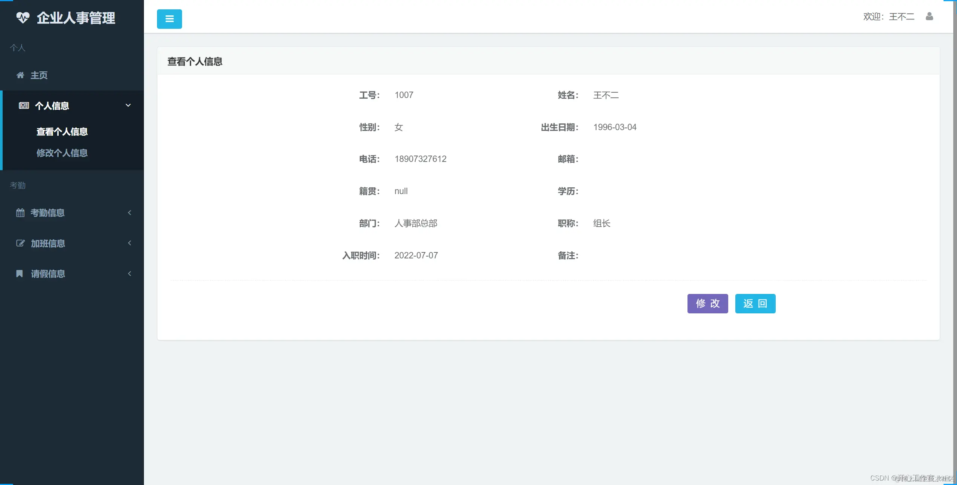Toggle sidebar with hamburger menu button
Image resolution: width=957 pixels, height=485 pixels.
169,19
